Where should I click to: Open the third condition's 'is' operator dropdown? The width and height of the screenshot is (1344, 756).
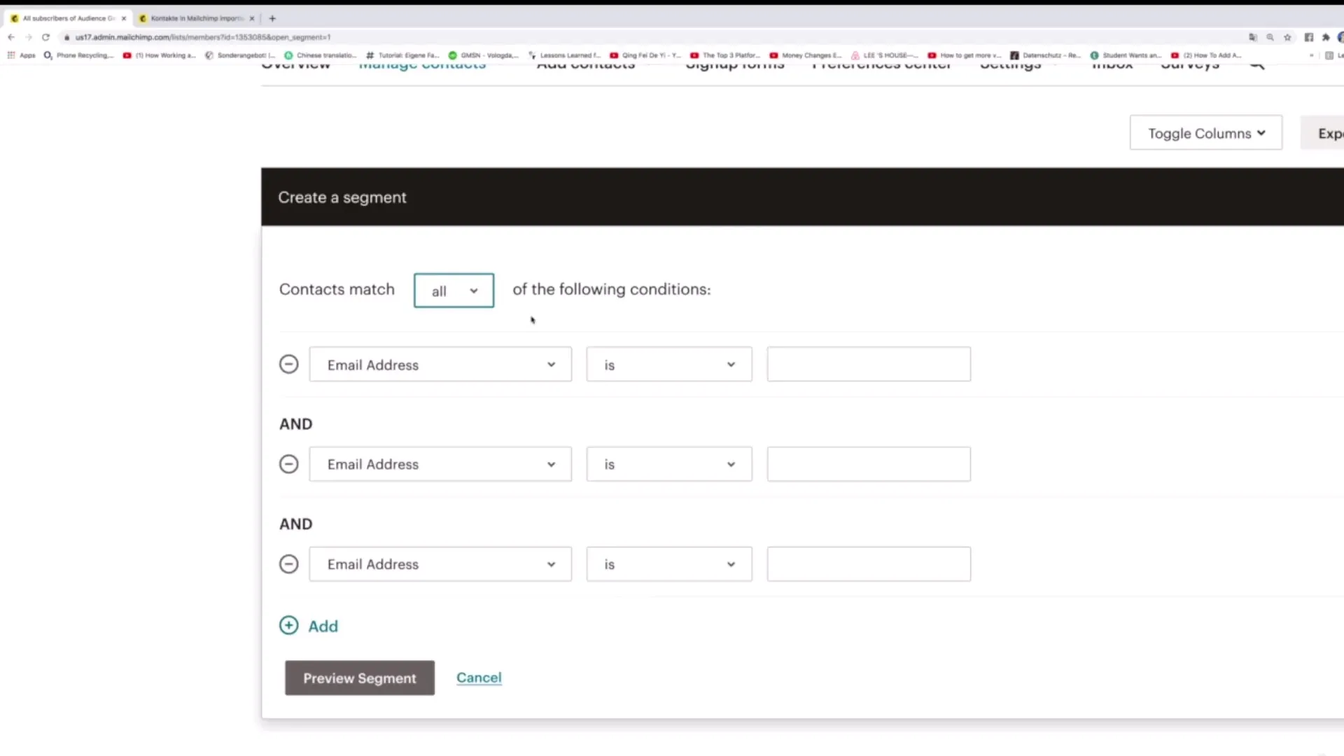coord(669,564)
